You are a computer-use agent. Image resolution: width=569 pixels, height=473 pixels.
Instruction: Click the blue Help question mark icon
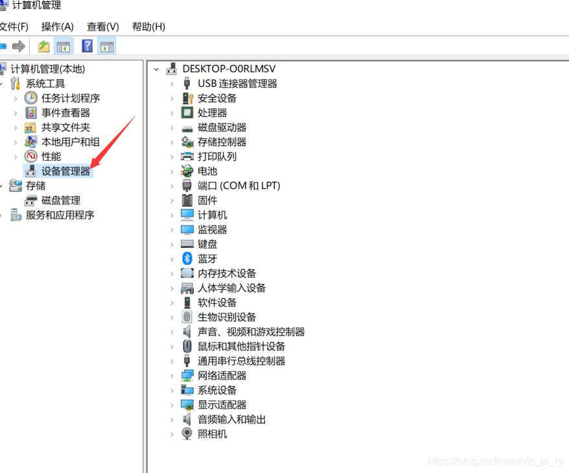click(87, 46)
